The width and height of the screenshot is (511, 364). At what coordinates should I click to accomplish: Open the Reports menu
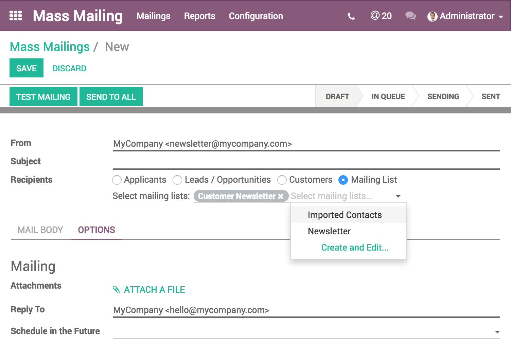[x=199, y=16]
